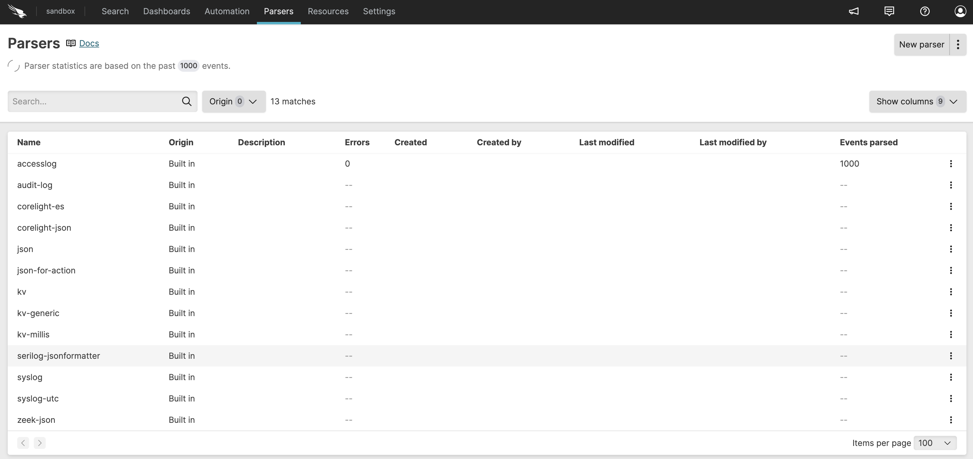The image size is (973, 459).
Task: Switch to the Dashboards tab
Action: tap(167, 11)
